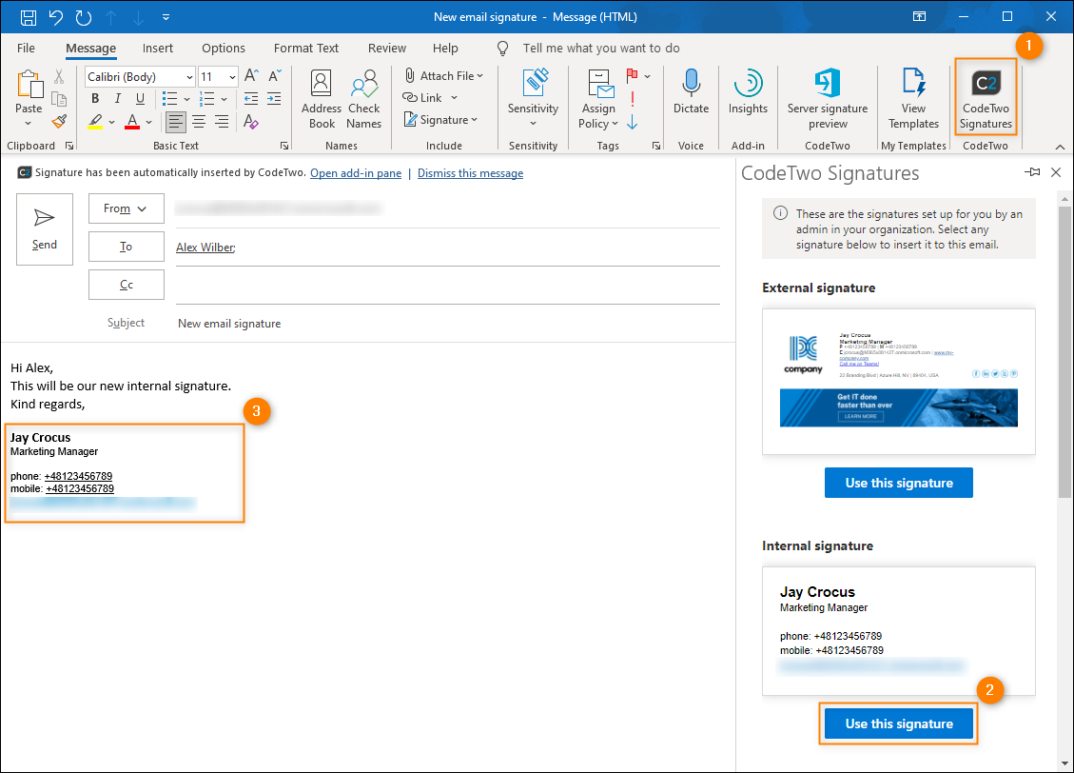This screenshot has height=773, width=1074.
Task: Open highlight color dropdown arrow
Action: click(111, 122)
